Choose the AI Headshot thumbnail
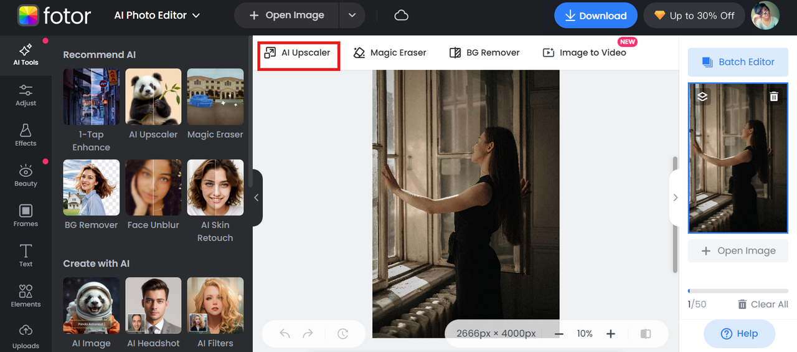Viewport: 797px width, 352px height. (x=153, y=305)
